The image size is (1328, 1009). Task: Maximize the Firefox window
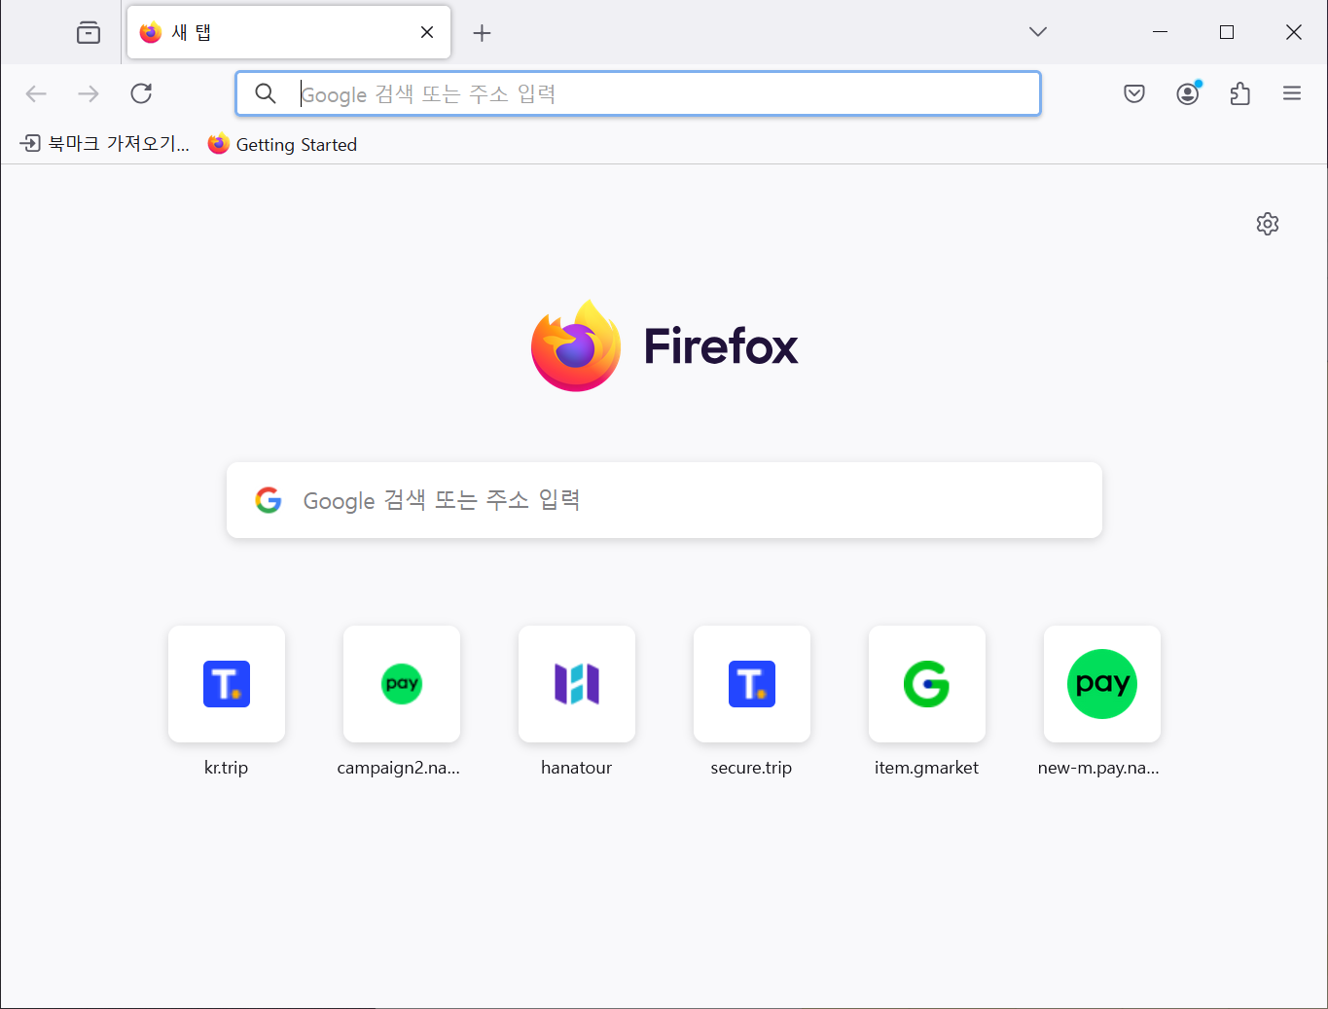click(x=1227, y=32)
